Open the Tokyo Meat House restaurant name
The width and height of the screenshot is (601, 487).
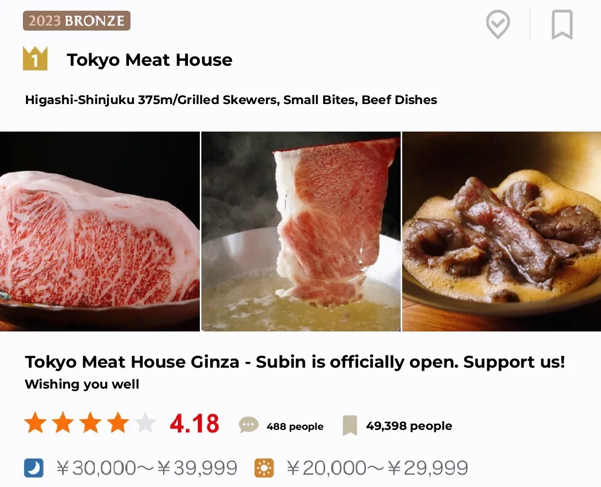(x=149, y=60)
